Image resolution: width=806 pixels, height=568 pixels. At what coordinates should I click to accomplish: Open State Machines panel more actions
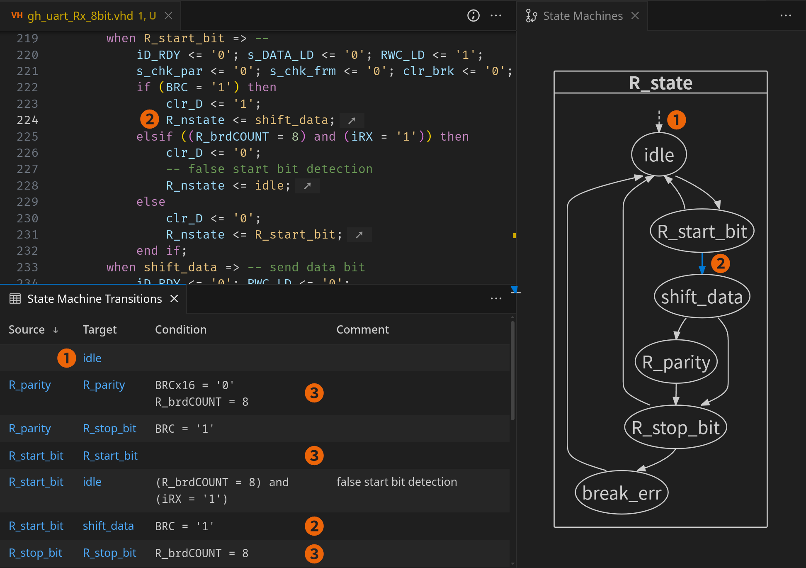pyautogui.click(x=785, y=16)
